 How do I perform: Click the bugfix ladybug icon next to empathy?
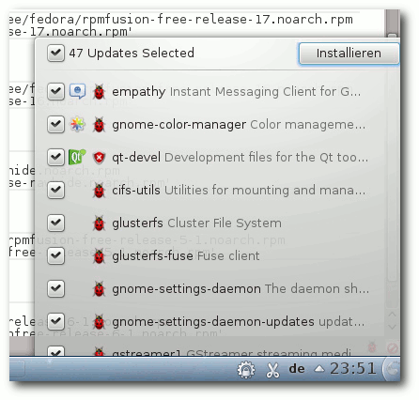pyautogui.click(x=100, y=92)
